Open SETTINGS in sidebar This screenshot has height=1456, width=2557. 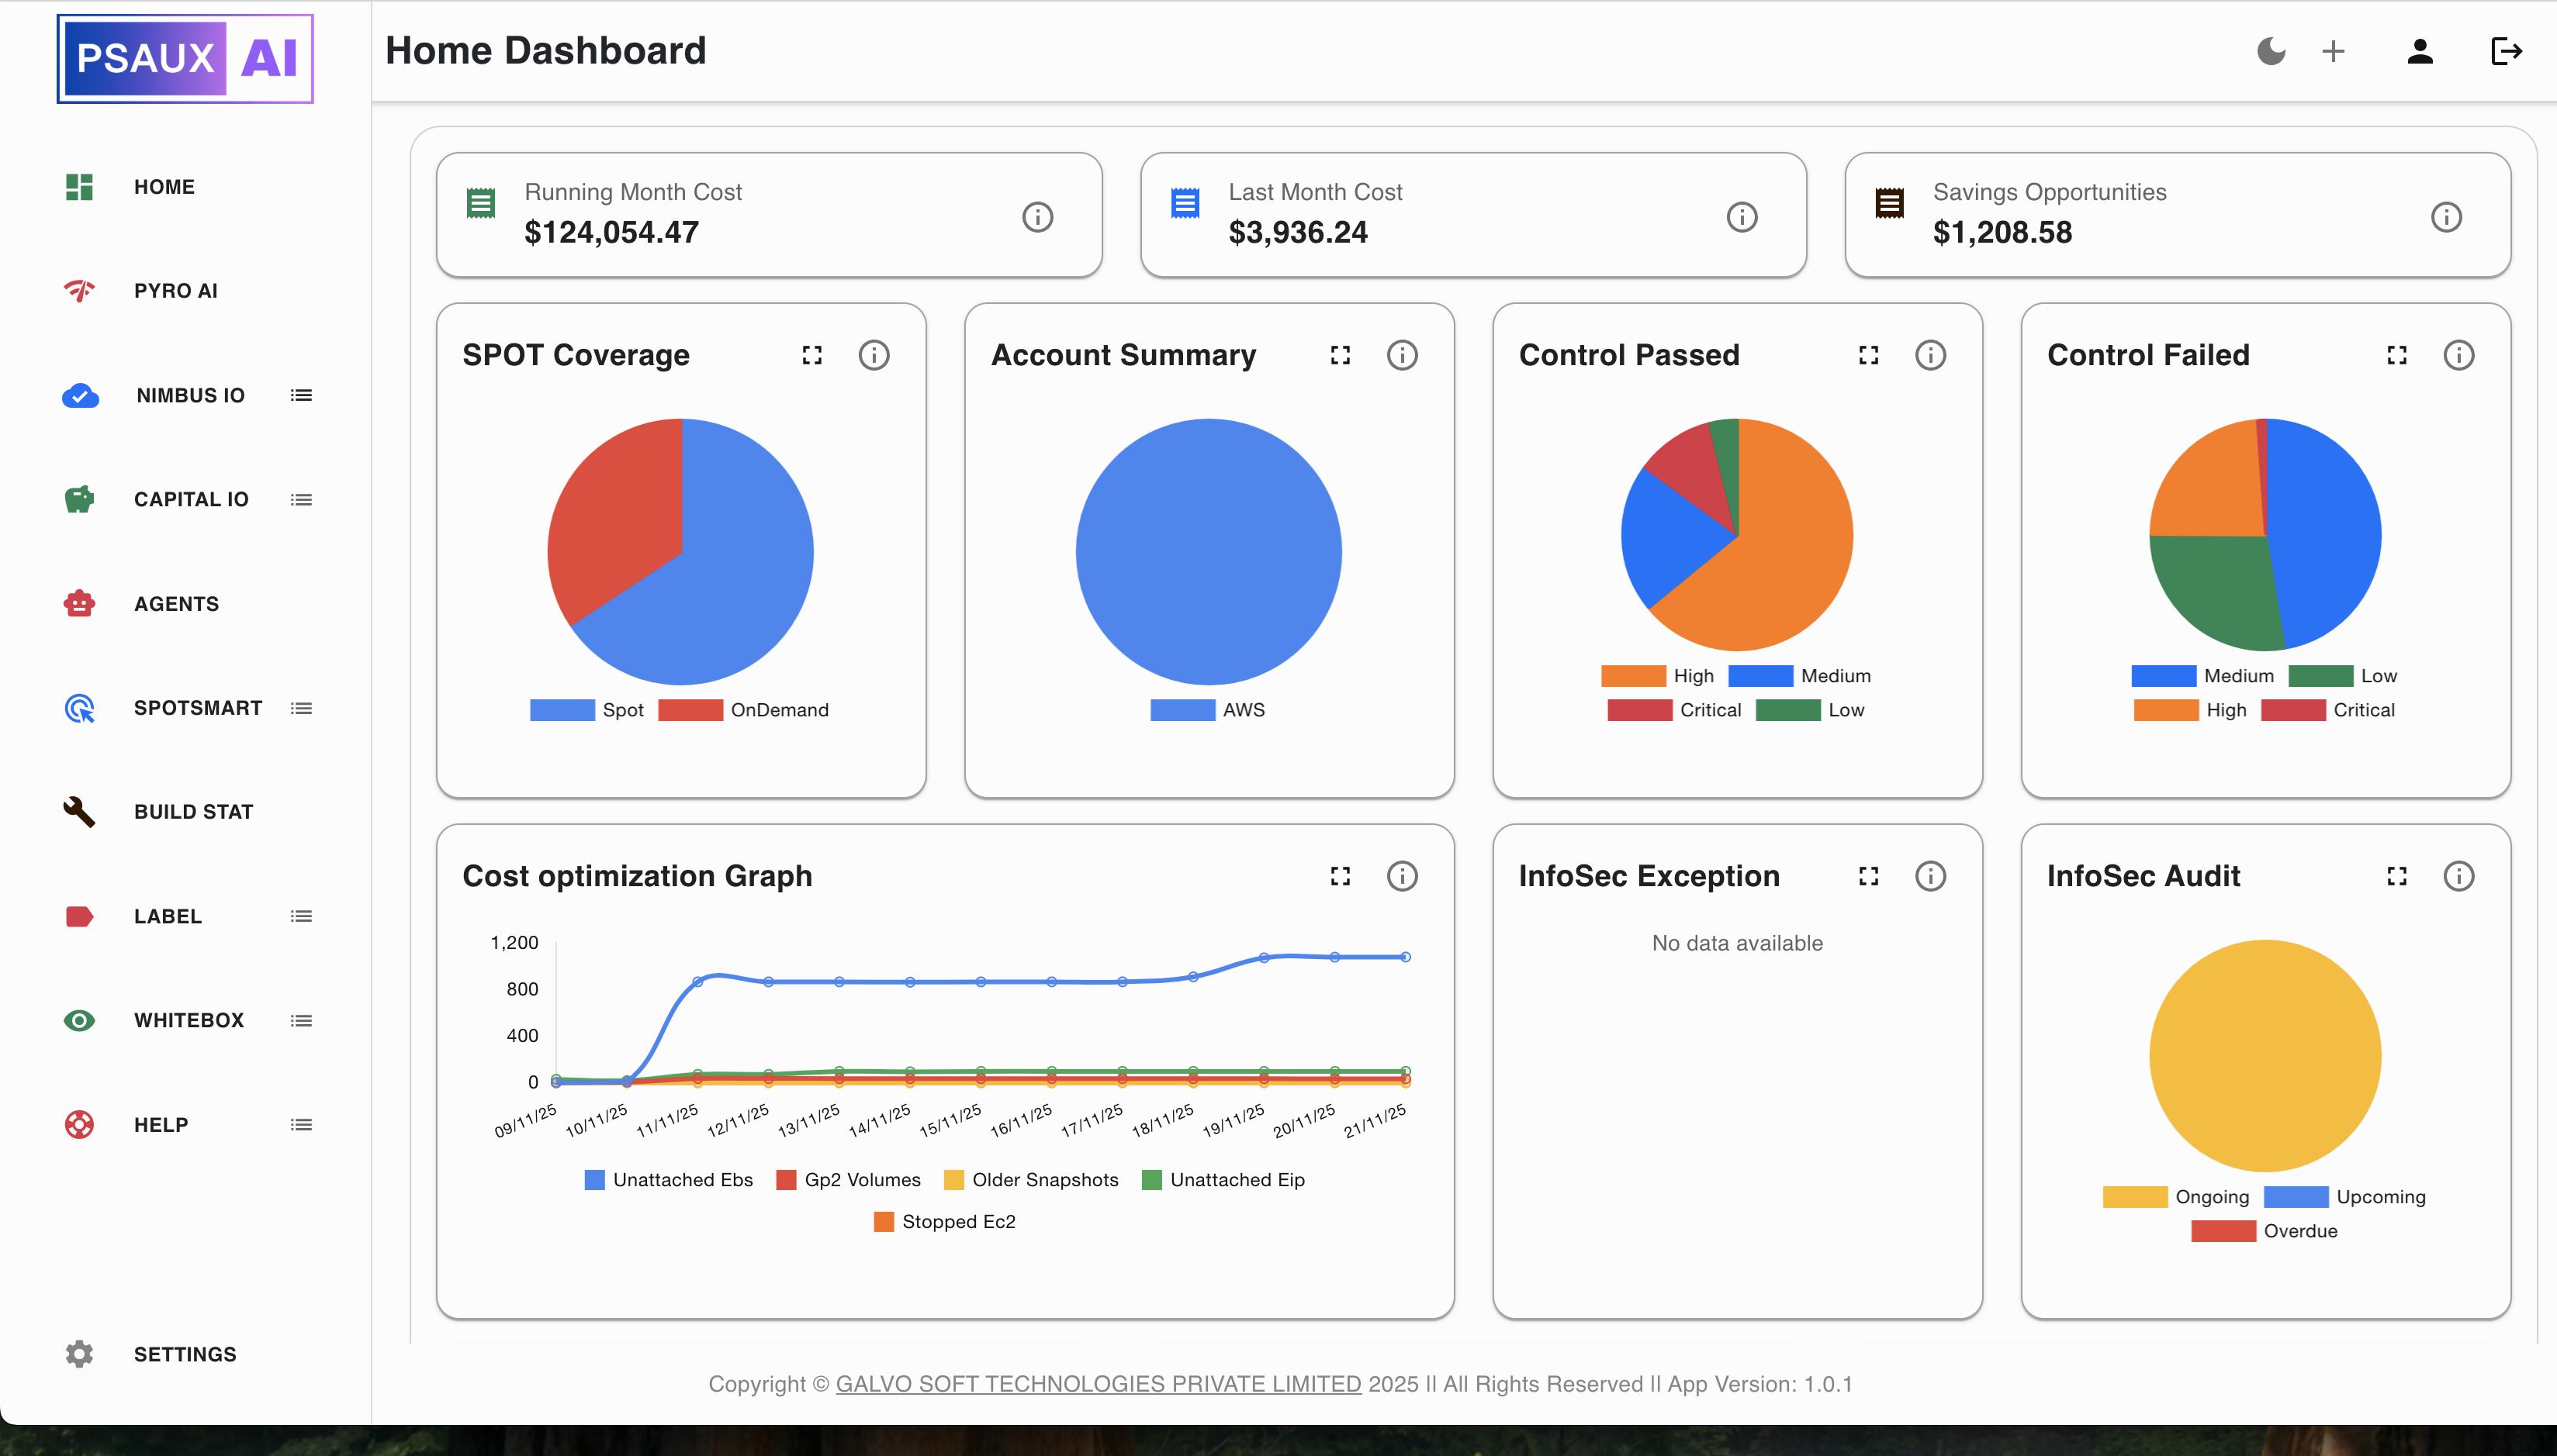coord(185,1354)
